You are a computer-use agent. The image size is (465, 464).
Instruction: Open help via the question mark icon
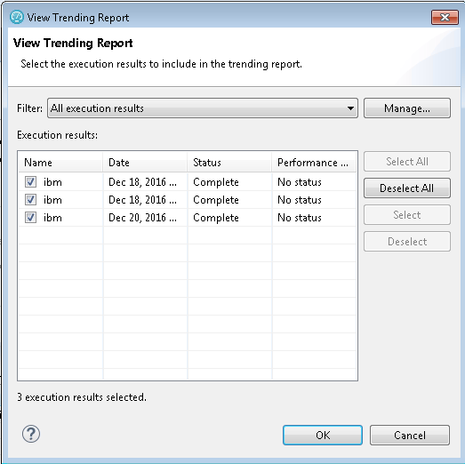tap(31, 435)
